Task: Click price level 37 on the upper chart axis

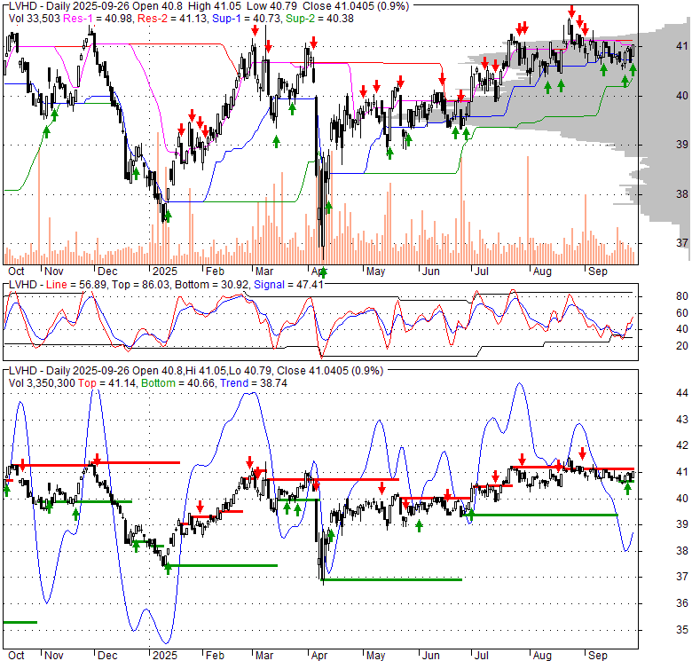Action: pyautogui.click(x=682, y=243)
